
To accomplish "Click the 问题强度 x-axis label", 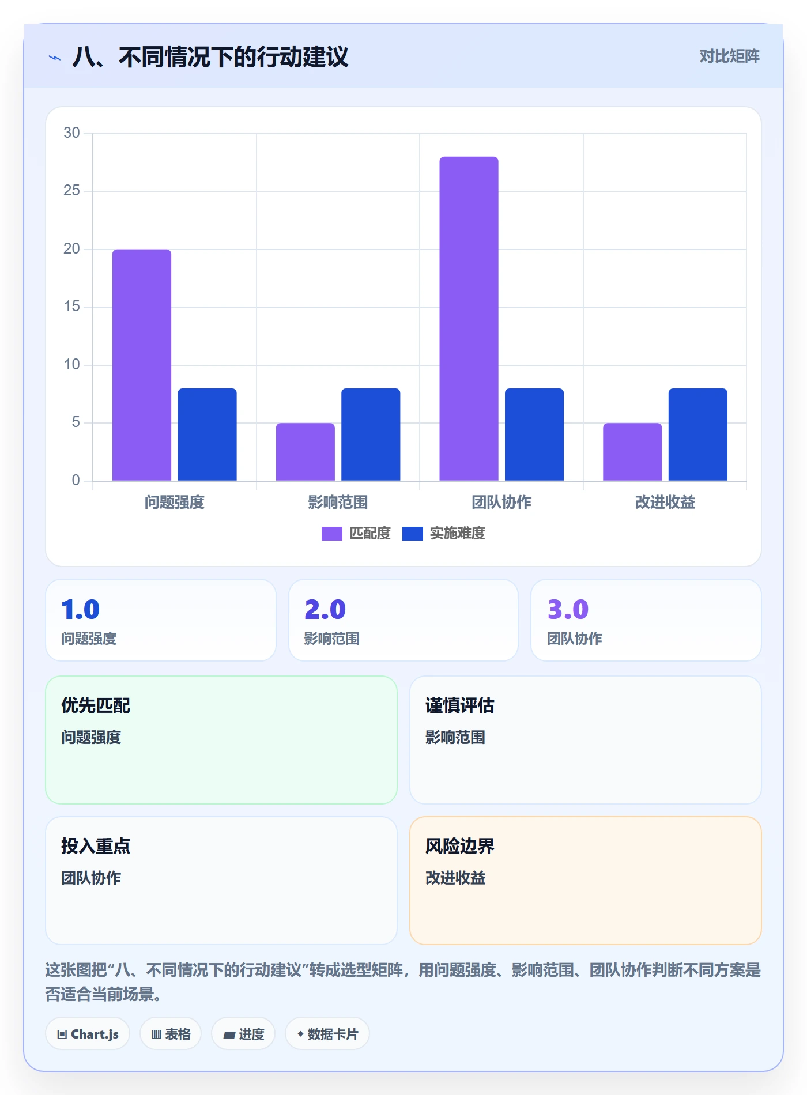I will [x=174, y=503].
